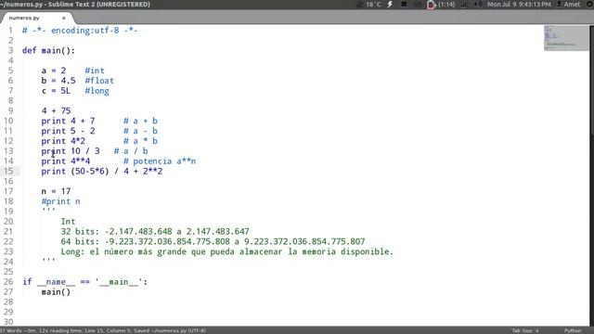Click the '#float' comment
Image resolution: width=594 pixels, height=334 pixels.
(x=99, y=81)
